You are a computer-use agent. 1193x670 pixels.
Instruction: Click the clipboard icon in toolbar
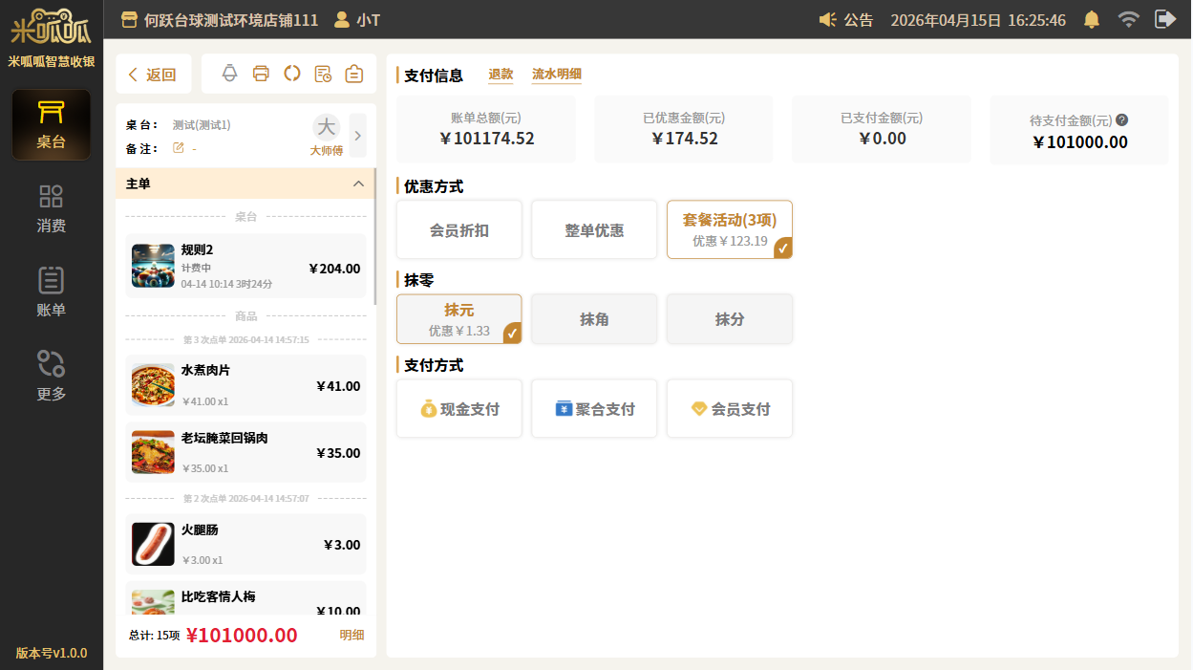click(x=354, y=74)
